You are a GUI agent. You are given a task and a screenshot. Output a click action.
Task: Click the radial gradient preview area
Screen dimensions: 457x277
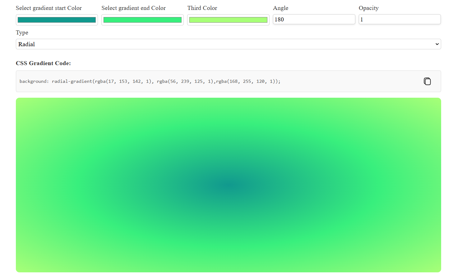[x=228, y=185]
